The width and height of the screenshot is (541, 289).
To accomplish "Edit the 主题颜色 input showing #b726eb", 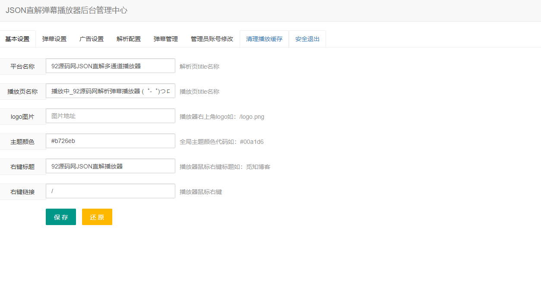I will pyautogui.click(x=111, y=141).
